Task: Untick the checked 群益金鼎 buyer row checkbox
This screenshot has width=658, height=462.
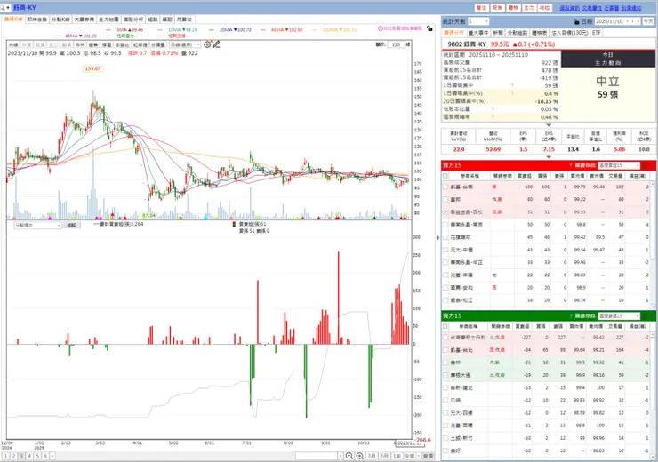Action: click(445, 212)
